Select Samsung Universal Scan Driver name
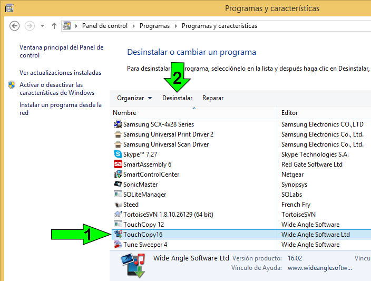This screenshot has width=371, height=281. pos(166,144)
